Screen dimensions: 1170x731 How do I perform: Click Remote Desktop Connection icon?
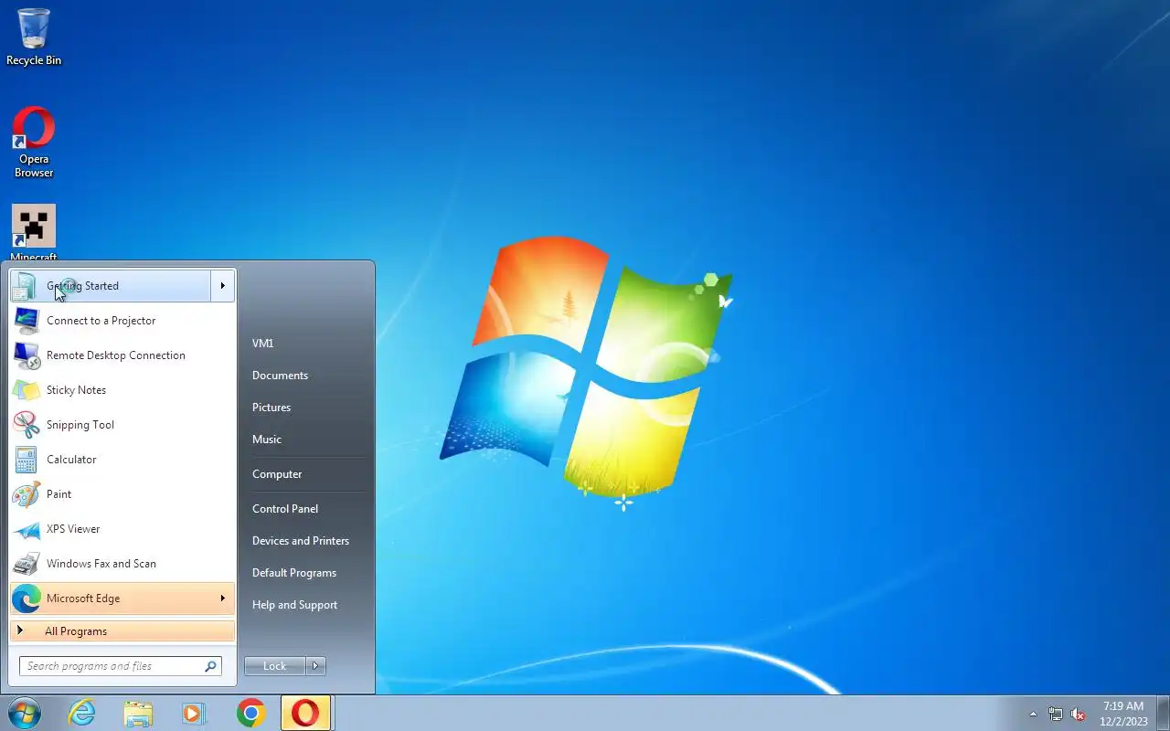(27, 355)
